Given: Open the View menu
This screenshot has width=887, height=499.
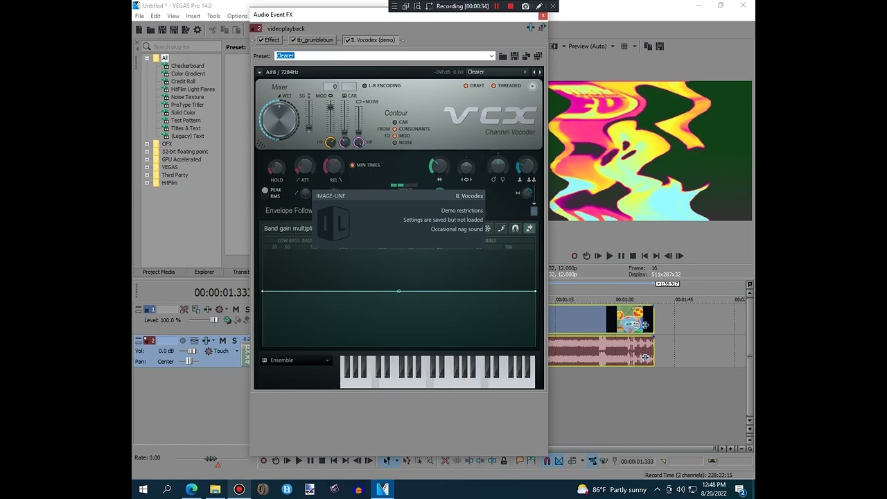Looking at the screenshot, I should click(173, 16).
